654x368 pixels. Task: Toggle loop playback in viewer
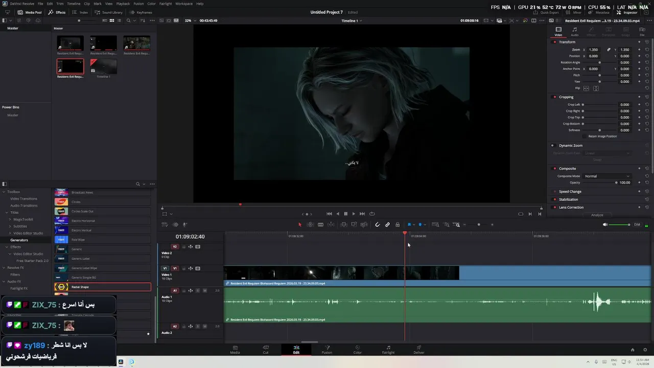pyautogui.click(x=372, y=214)
